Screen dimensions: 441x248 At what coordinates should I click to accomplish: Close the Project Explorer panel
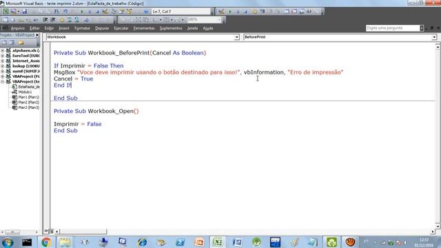[37, 35]
